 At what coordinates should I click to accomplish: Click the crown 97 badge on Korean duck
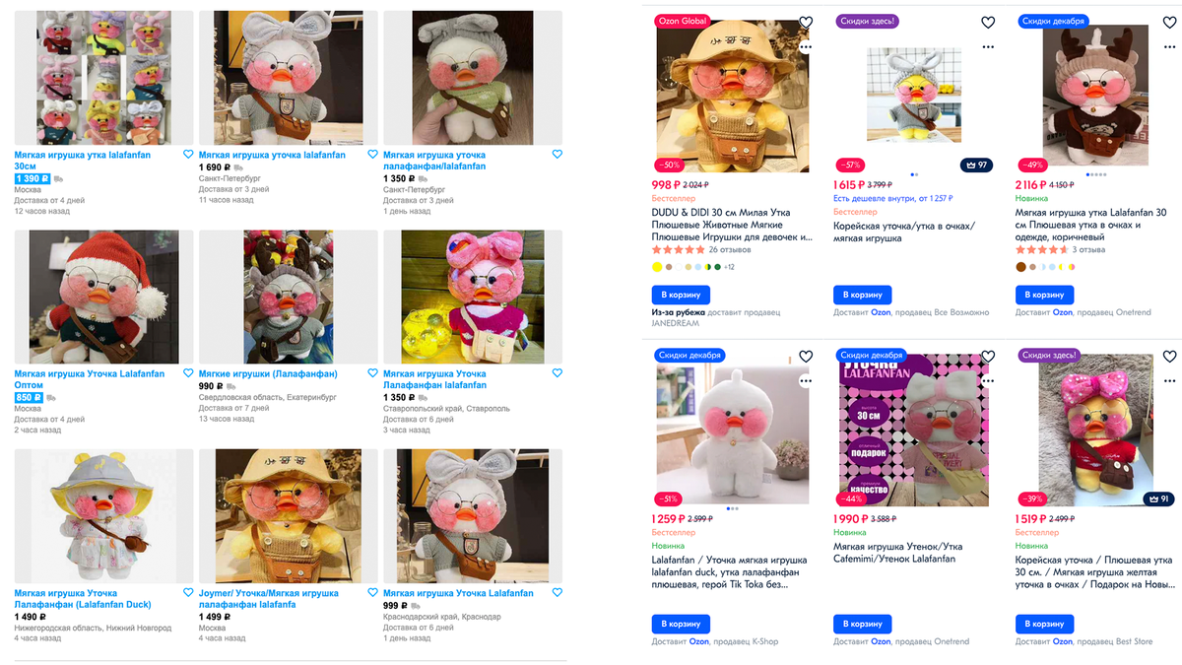point(976,166)
